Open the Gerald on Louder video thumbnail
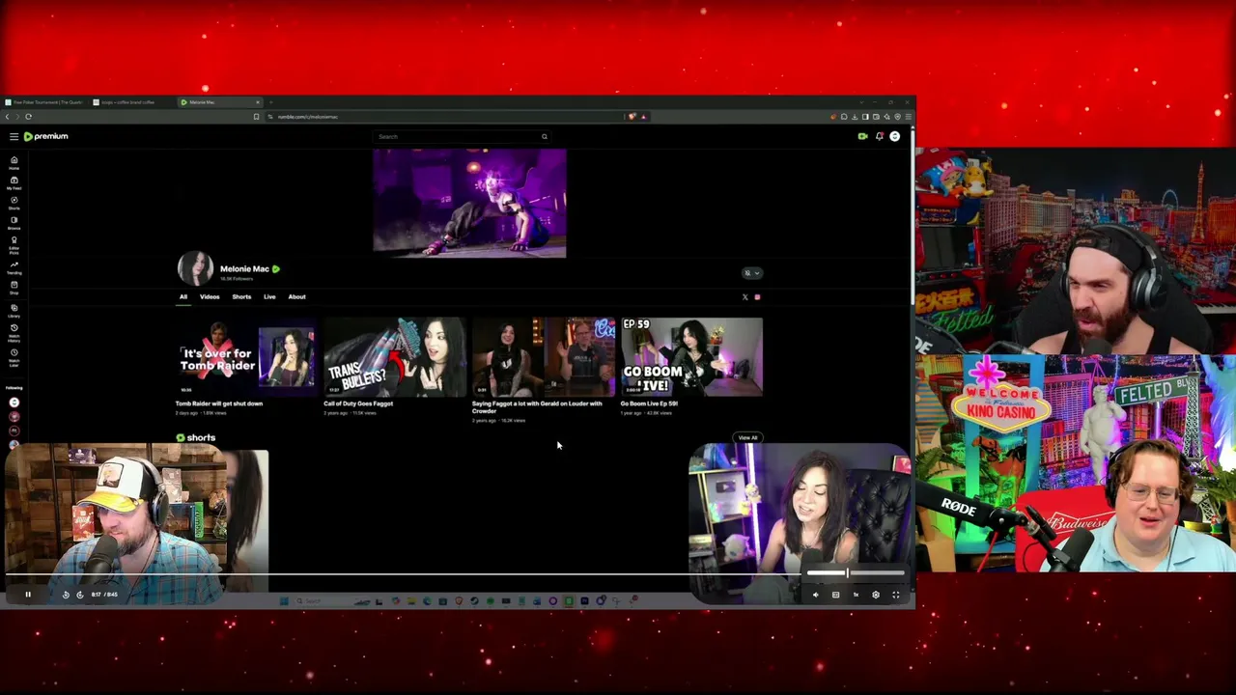The image size is (1236, 695). (543, 357)
